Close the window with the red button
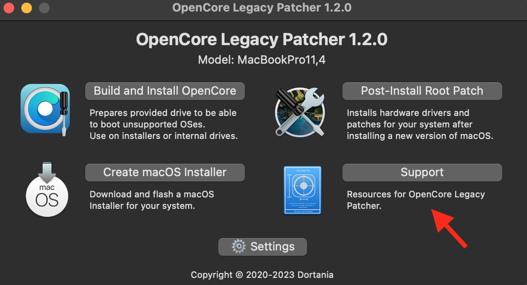Image resolution: width=527 pixels, height=285 pixels. pyautogui.click(x=9, y=8)
